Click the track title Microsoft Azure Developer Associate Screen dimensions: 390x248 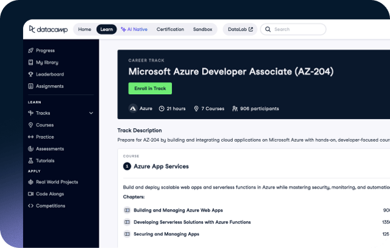[231, 72]
